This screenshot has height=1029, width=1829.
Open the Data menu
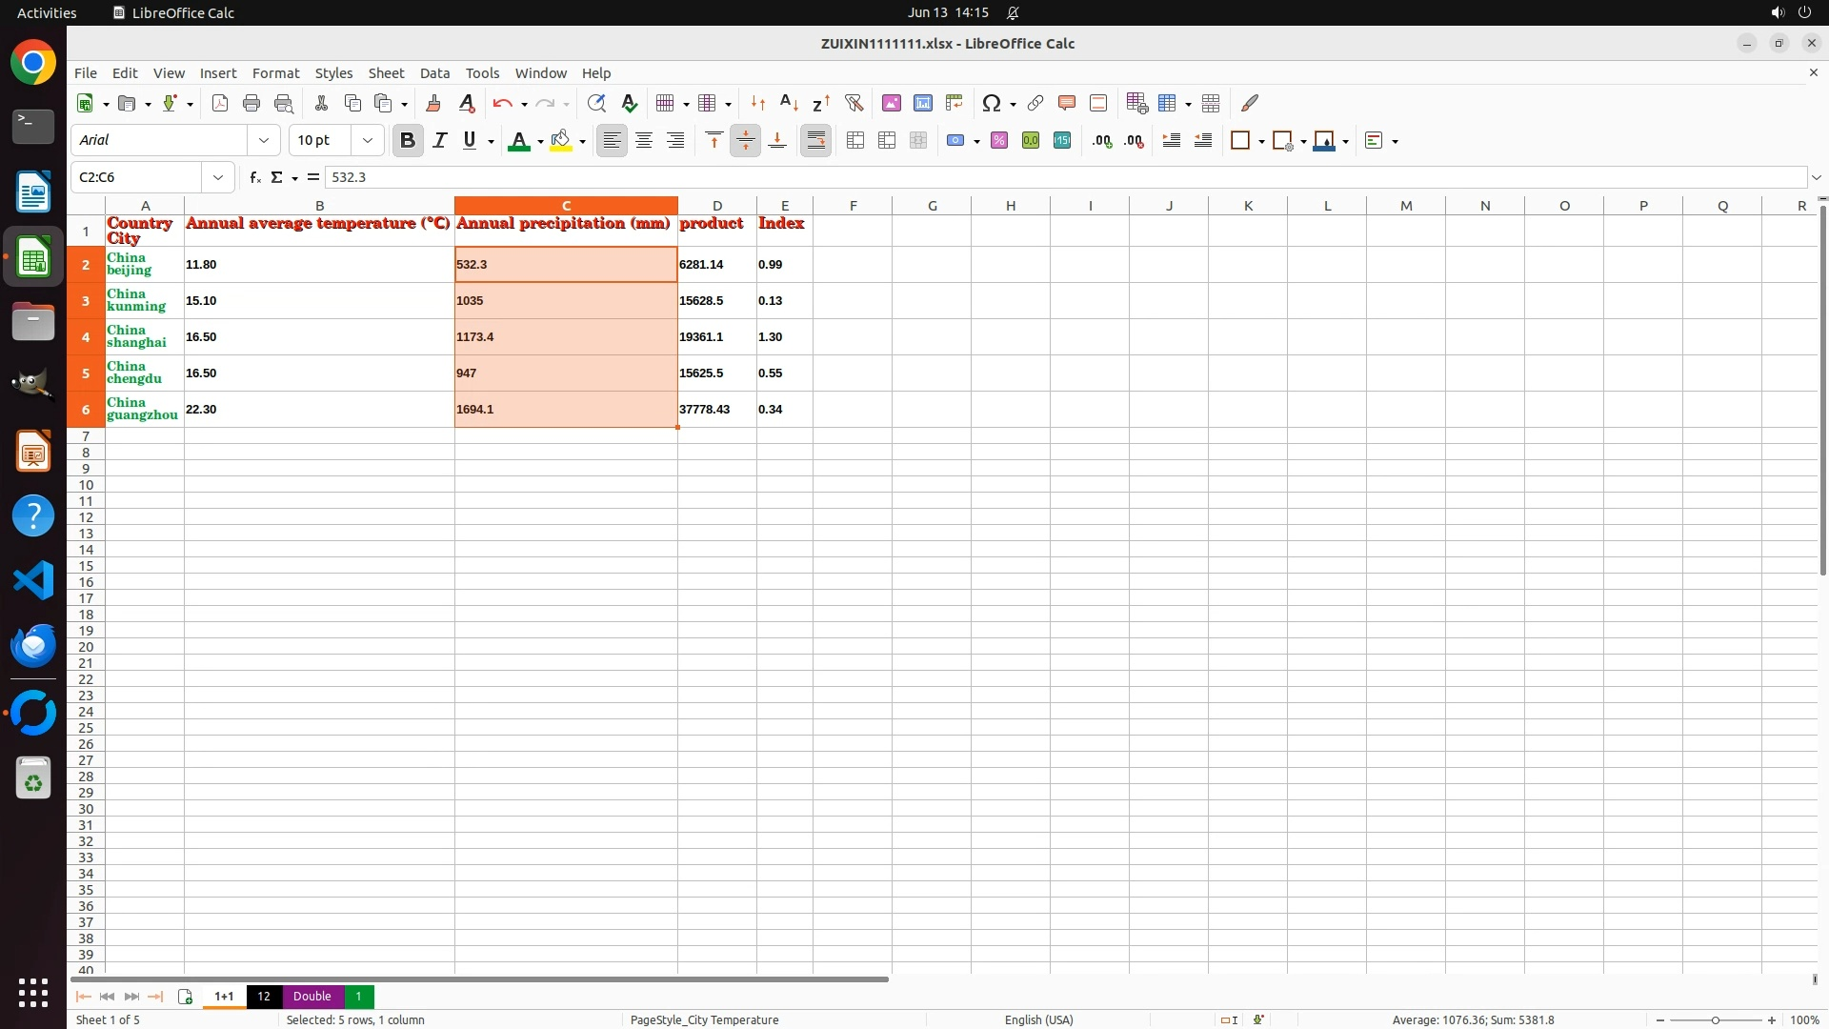coord(434,73)
